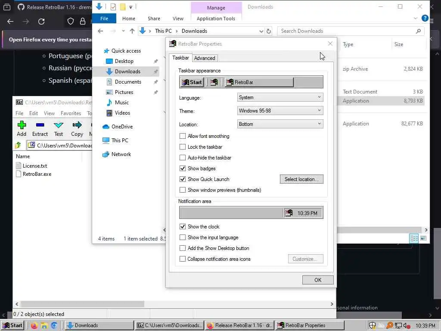Click the 7-Zip horizontal scrollbar thumb
This screenshot has width=441, height=331.
click(x=82, y=304)
